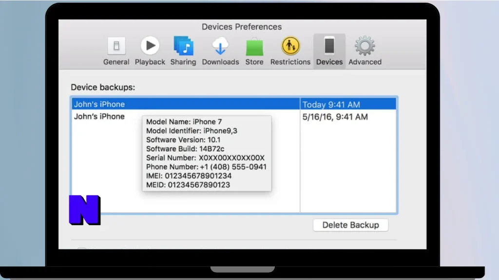Open the Restrictions preferences pane
This screenshot has width=499, height=280.
click(x=290, y=51)
